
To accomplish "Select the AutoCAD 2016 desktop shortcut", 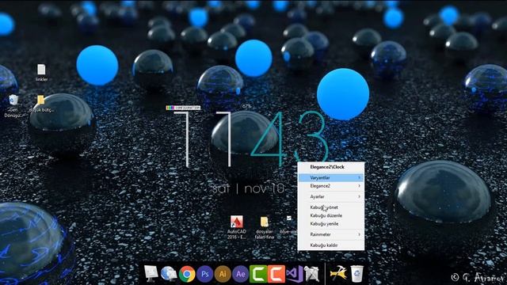I will point(237,227).
